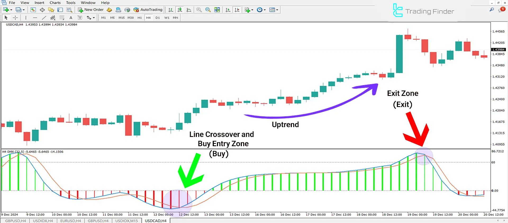Open the Arrows objects icon
Screen dimensions: 508x223
tap(89, 18)
